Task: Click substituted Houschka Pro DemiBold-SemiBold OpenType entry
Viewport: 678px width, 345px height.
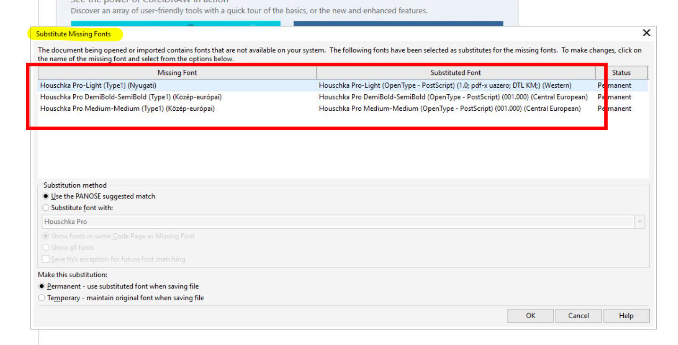Action: [x=453, y=97]
